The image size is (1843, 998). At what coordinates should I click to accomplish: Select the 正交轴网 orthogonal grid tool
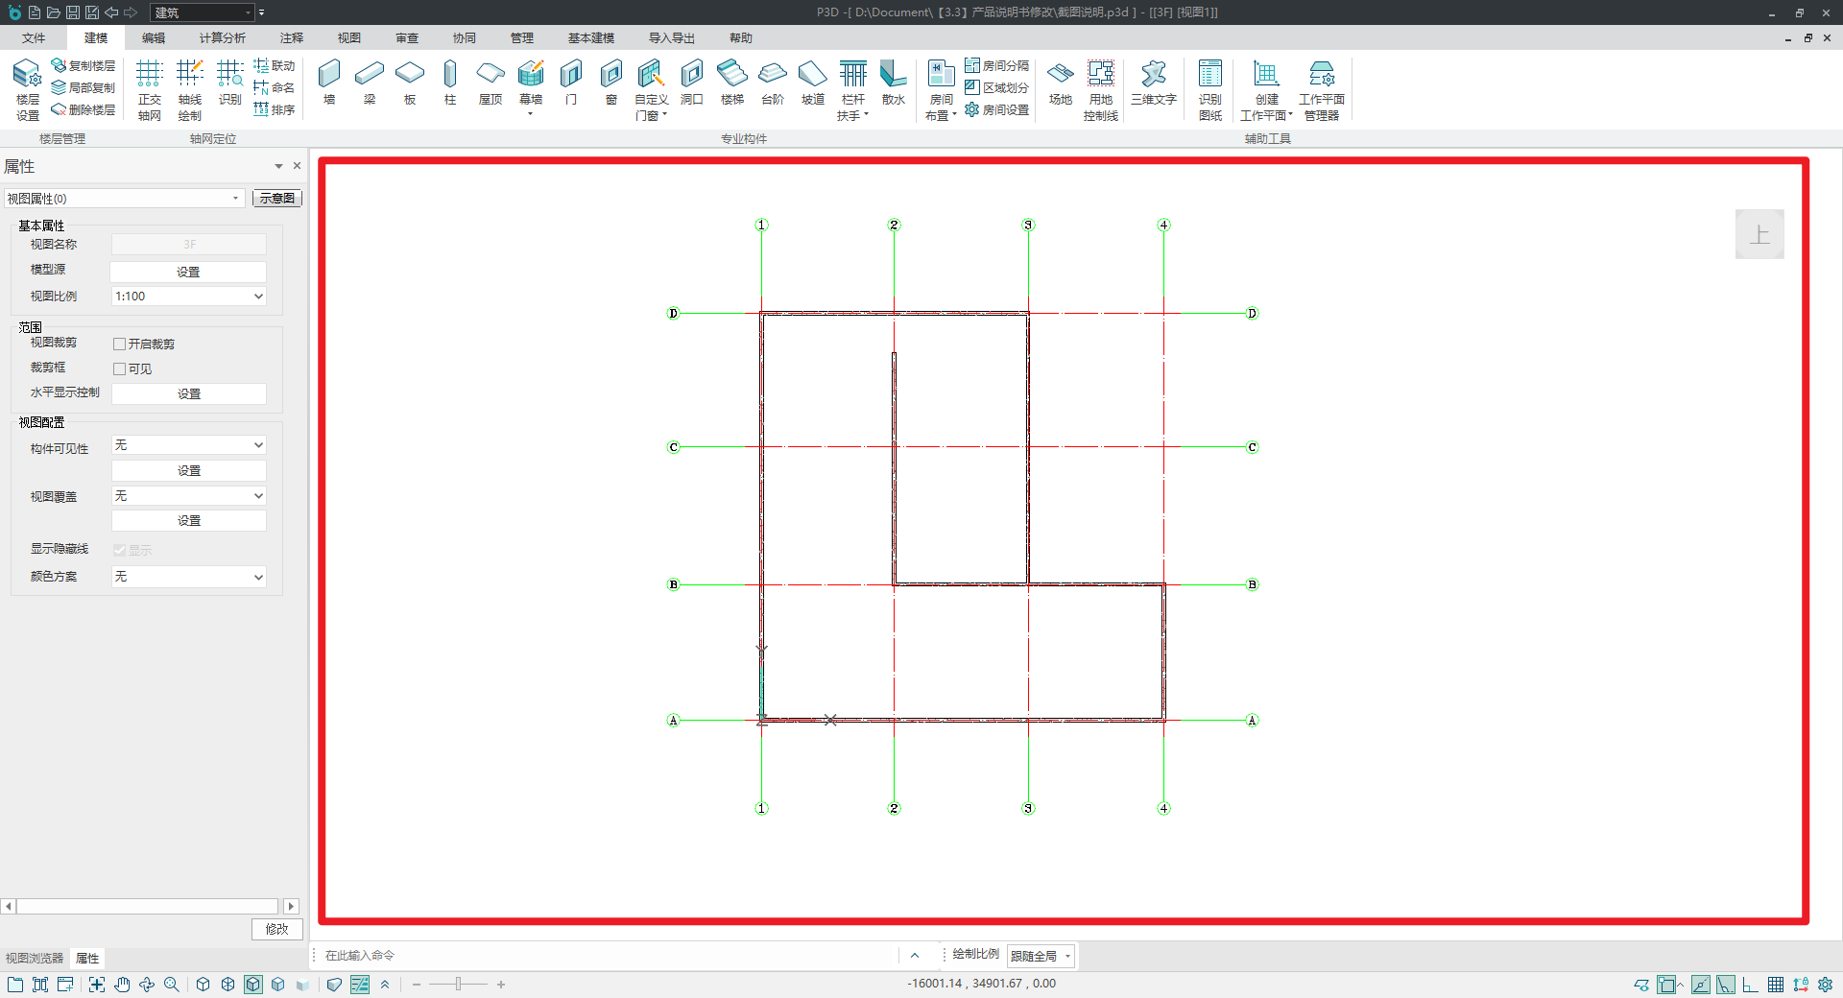pyautogui.click(x=149, y=90)
